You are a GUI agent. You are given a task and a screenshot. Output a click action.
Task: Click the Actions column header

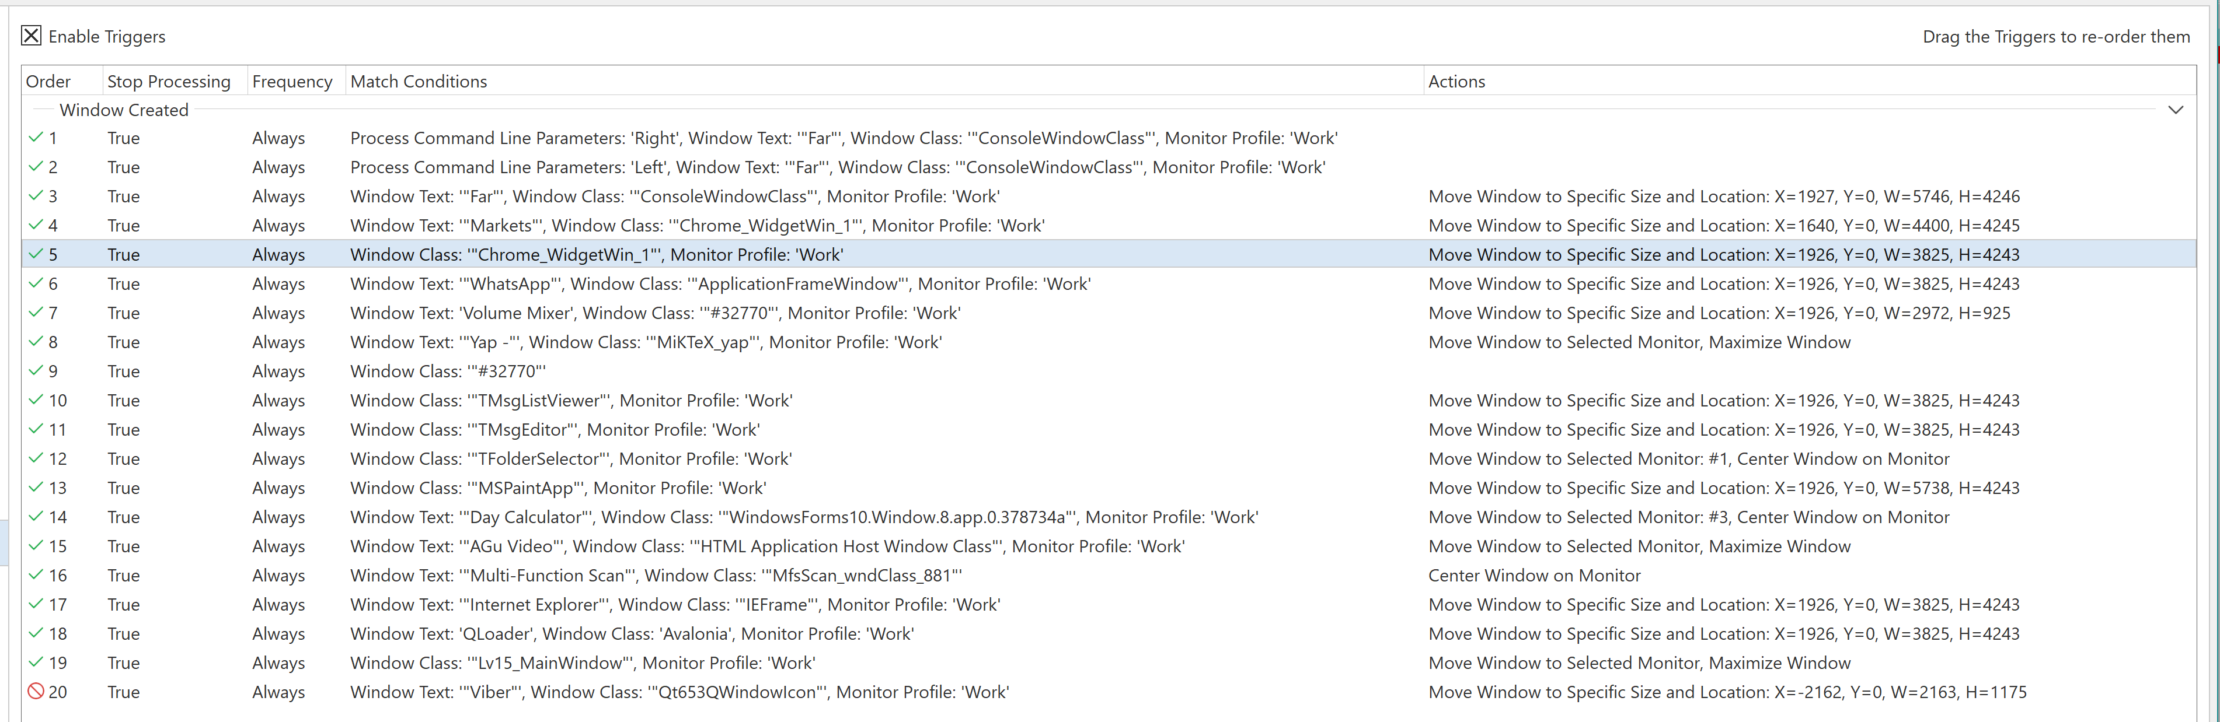pos(1456,81)
